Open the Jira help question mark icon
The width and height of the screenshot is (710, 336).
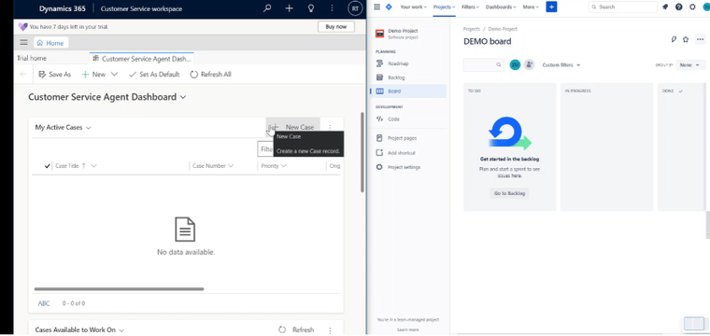pyautogui.click(x=679, y=7)
